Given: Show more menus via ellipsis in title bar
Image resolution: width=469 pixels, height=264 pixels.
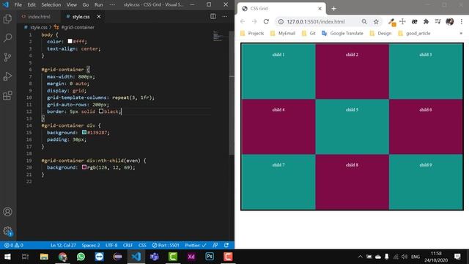Looking at the screenshot, I should tap(112, 5).
